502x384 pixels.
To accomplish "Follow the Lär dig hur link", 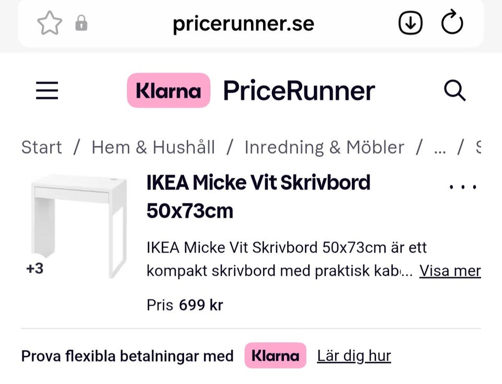I will [354, 356].
